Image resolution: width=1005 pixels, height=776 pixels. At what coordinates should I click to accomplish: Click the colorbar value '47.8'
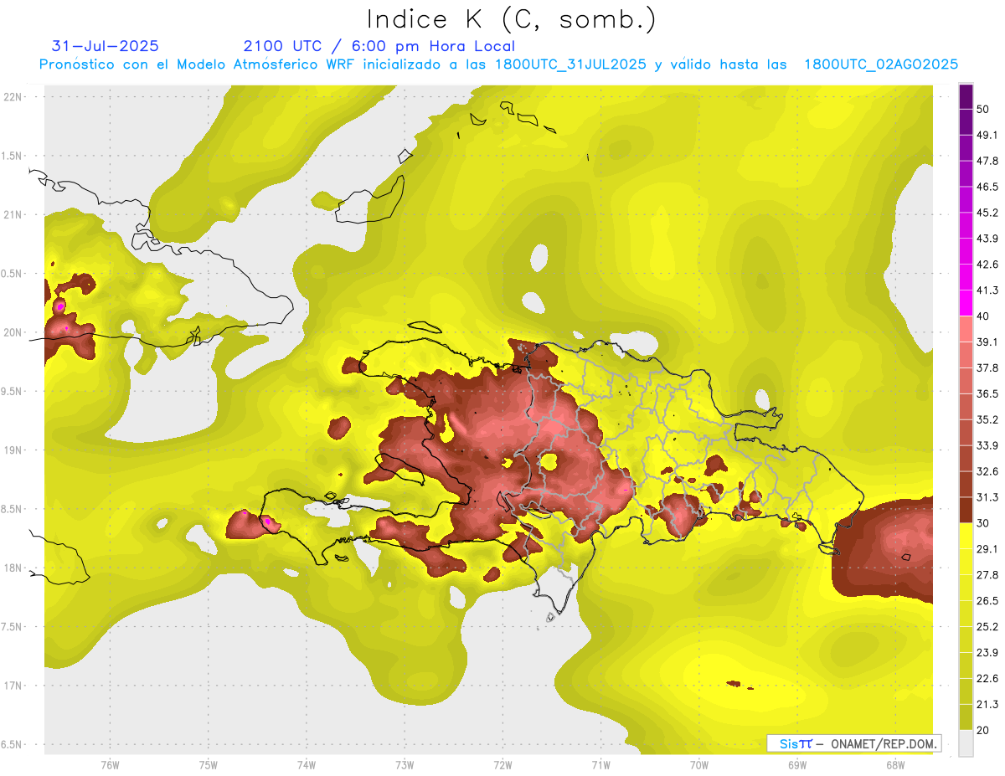tap(987, 161)
